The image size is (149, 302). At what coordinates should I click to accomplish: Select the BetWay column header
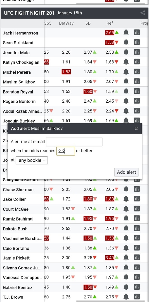click(66, 23)
